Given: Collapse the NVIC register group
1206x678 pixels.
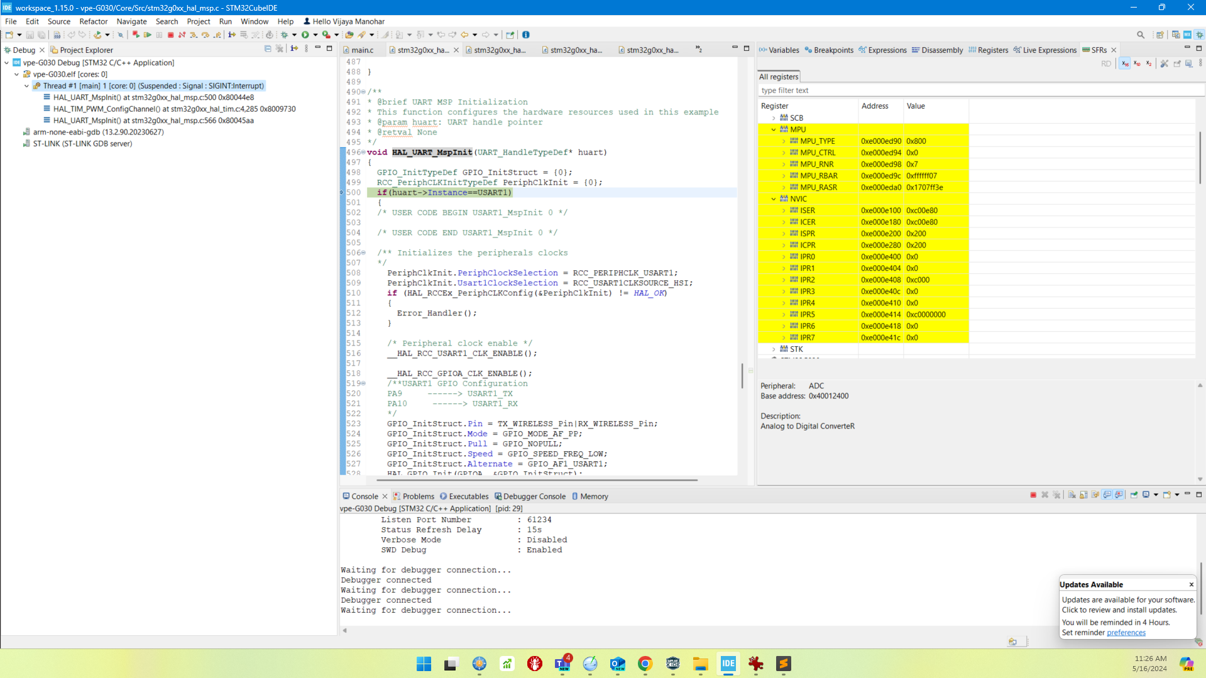Looking at the screenshot, I should [x=774, y=199].
